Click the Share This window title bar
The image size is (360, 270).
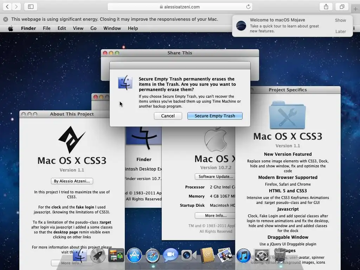tap(180, 53)
